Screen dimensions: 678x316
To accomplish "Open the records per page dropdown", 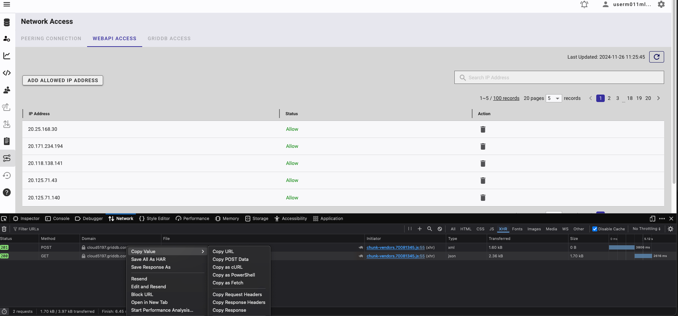I will coord(554,98).
